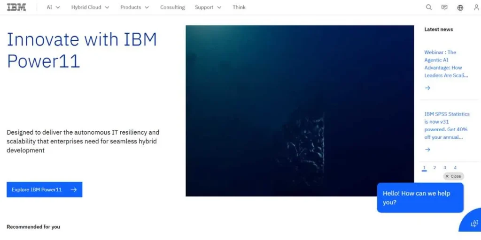Expand the AI menu
This screenshot has height=240, width=481.
point(54,7)
